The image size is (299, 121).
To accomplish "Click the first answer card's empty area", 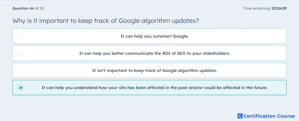I will pyautogui.click(x=238, y=36).
